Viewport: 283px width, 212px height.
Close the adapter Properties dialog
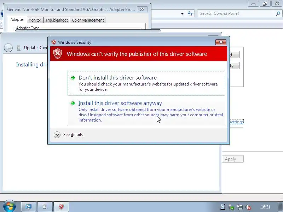(x=143, y=10)
